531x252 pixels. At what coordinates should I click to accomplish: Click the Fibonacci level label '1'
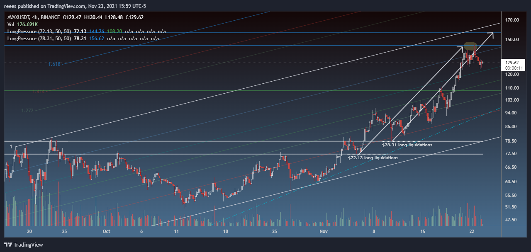tap(11, 147)
